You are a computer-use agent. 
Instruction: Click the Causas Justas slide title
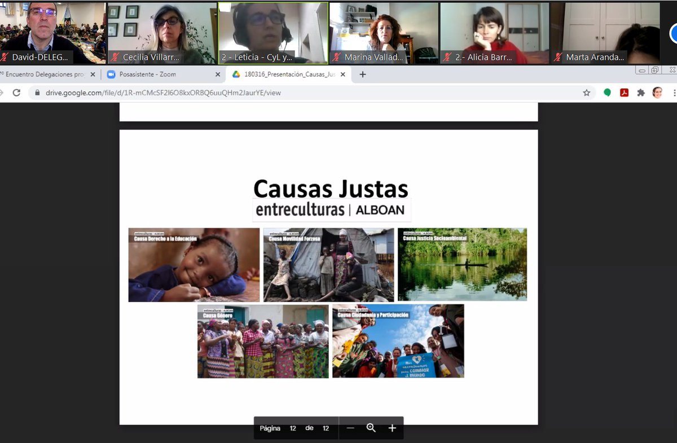click(331, 188)
